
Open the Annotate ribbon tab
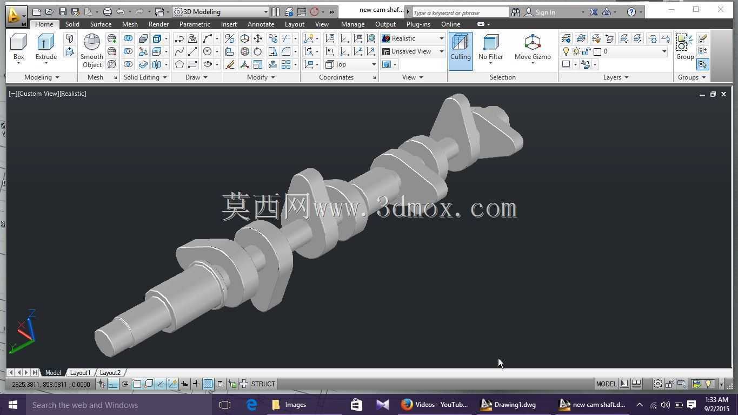pos(261,24)
